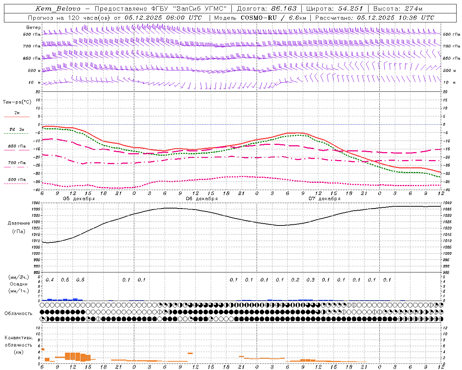Click the forecast start time 05.12.2025 06:00 UTC
Viewport: 462px width, 370px height.
coord(163,18)
